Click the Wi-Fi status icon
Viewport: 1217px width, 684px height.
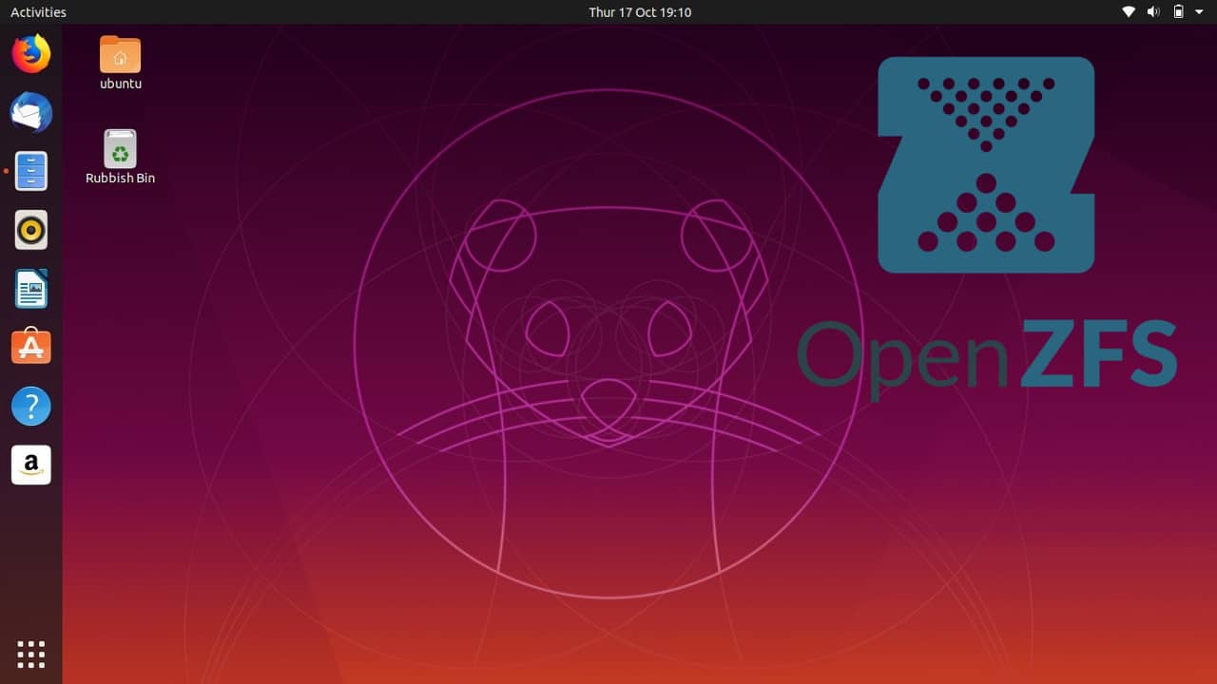pos(1129,12)
